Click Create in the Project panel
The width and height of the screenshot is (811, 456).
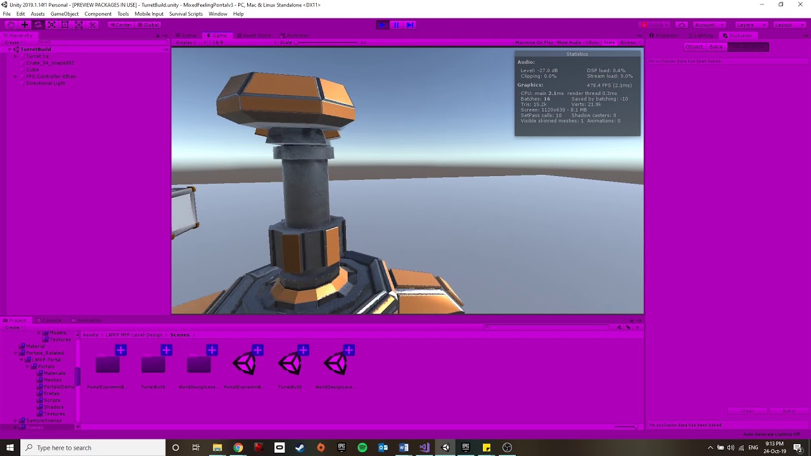pos(13,327)
